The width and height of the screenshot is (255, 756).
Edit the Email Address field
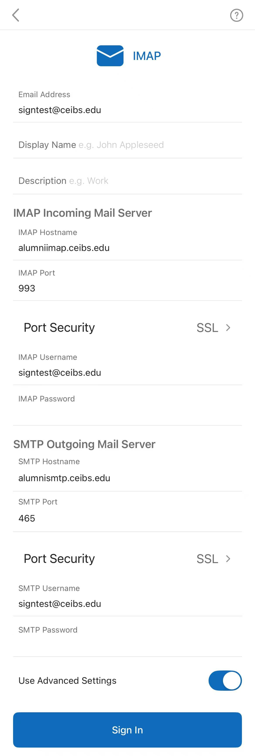point(127,110)
